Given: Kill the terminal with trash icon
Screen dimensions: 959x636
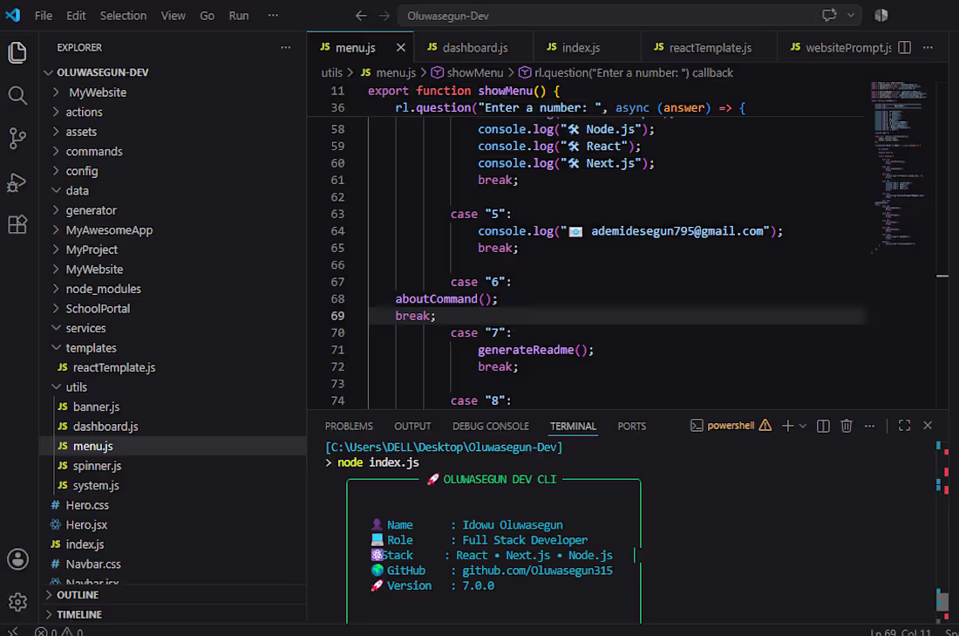Looking at the screenshot, I should tap(847, 426).
